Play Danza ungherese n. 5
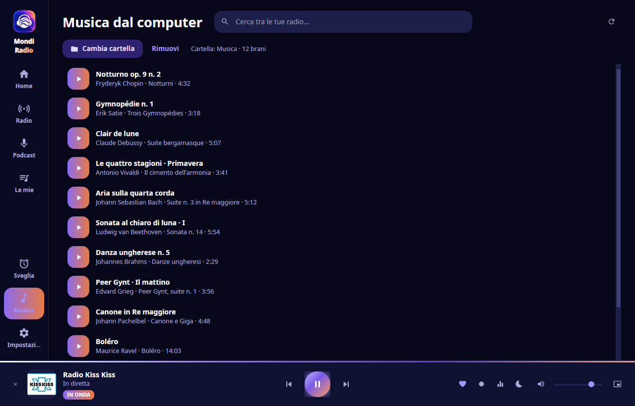 pos(78,257)
